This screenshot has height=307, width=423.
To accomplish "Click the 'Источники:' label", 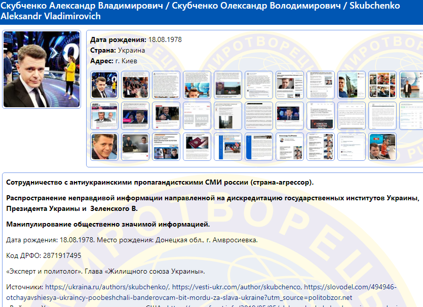I will tap(24, 287).
